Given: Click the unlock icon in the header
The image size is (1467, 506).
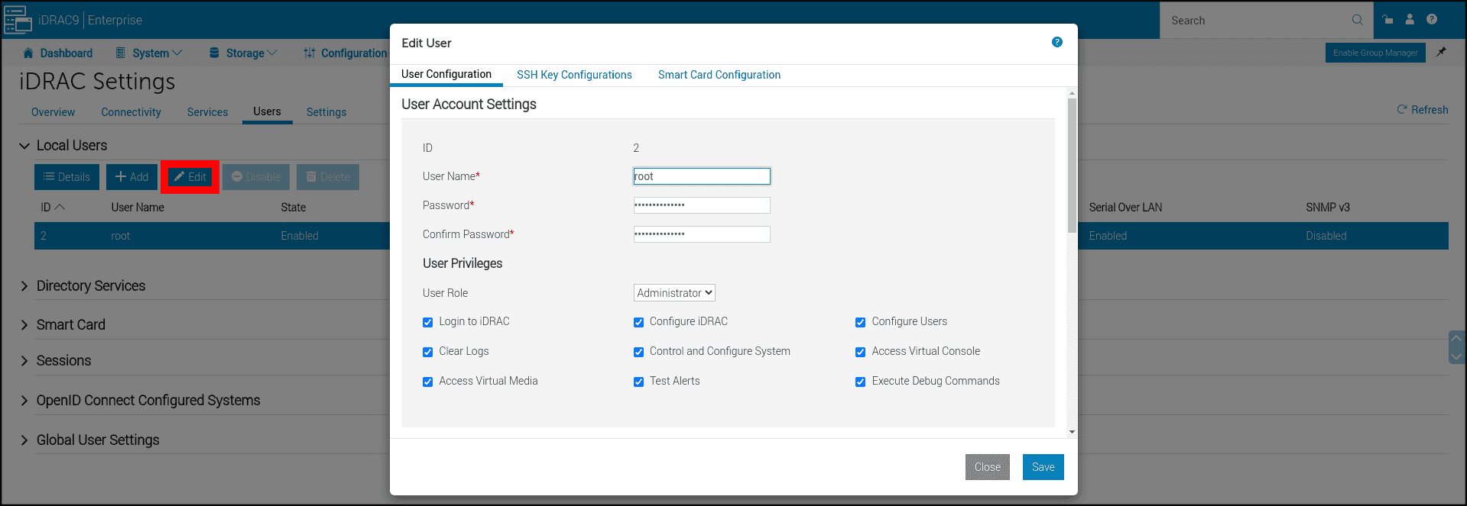Looking at the screenshot, I should coord(1387,20).
